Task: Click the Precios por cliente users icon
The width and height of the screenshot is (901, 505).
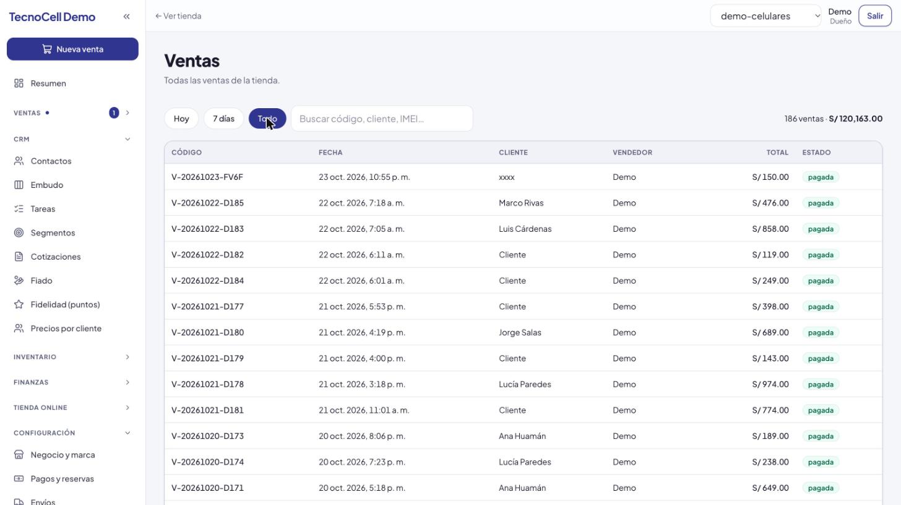Action: pos(19,328)
